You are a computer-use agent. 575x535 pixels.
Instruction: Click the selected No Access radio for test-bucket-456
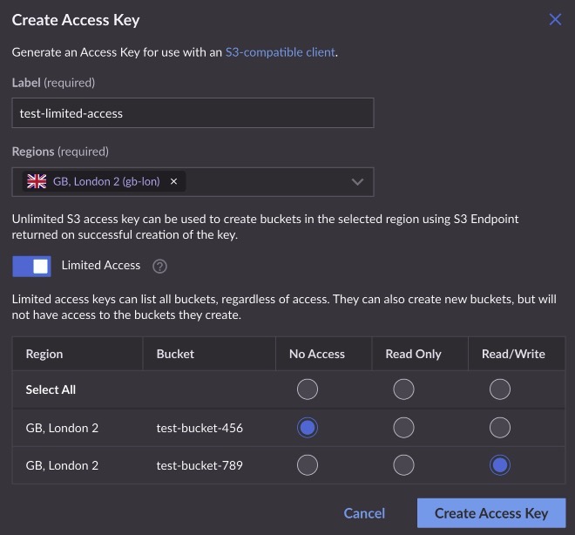coord(308,428)
